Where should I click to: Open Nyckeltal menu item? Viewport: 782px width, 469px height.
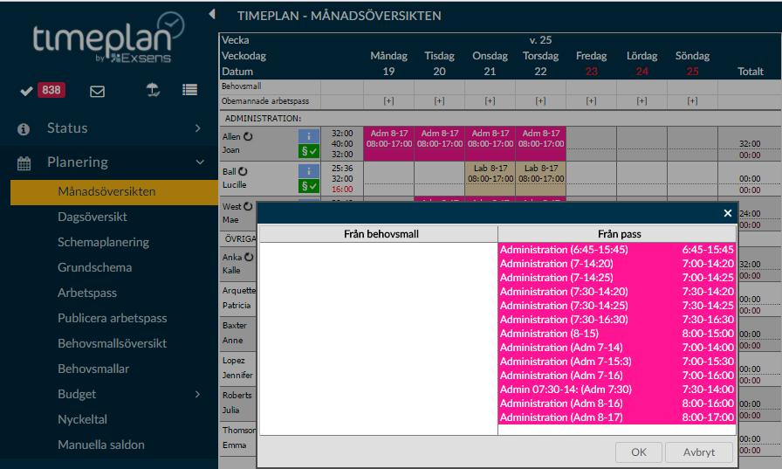[x=82, y=419]
